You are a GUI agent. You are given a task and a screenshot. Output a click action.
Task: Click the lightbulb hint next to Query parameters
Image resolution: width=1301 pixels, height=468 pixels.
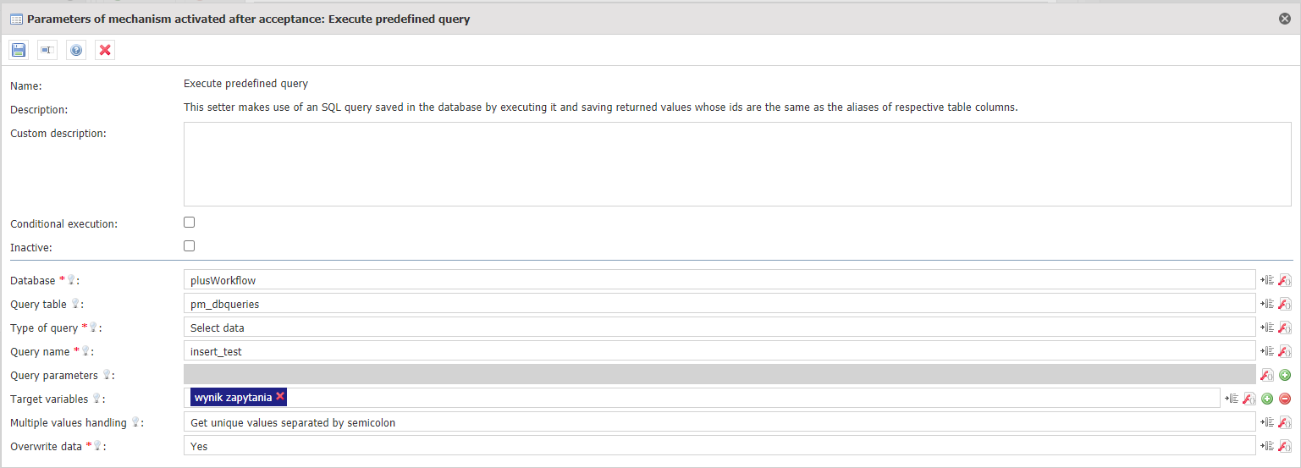pos(107,374)
